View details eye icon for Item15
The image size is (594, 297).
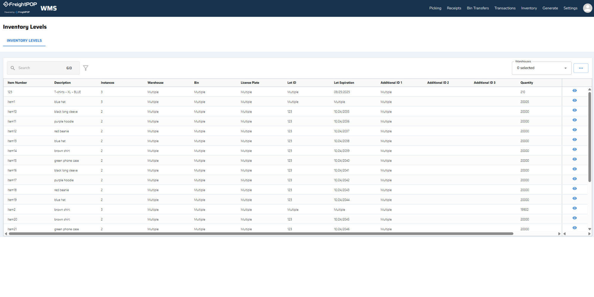tap(575, 159)
